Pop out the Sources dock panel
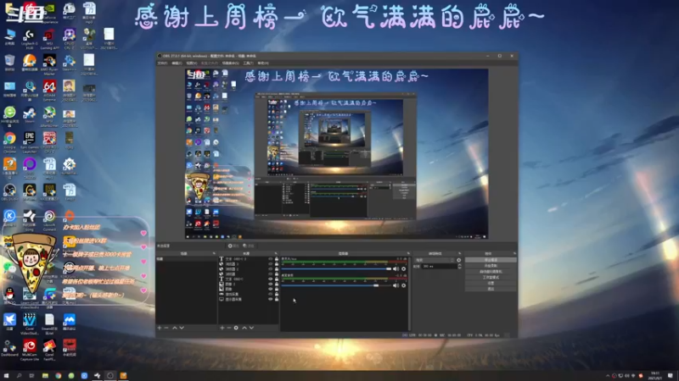Screen dimensions: 679x381 pyautogui.click(x=276, y=253)
